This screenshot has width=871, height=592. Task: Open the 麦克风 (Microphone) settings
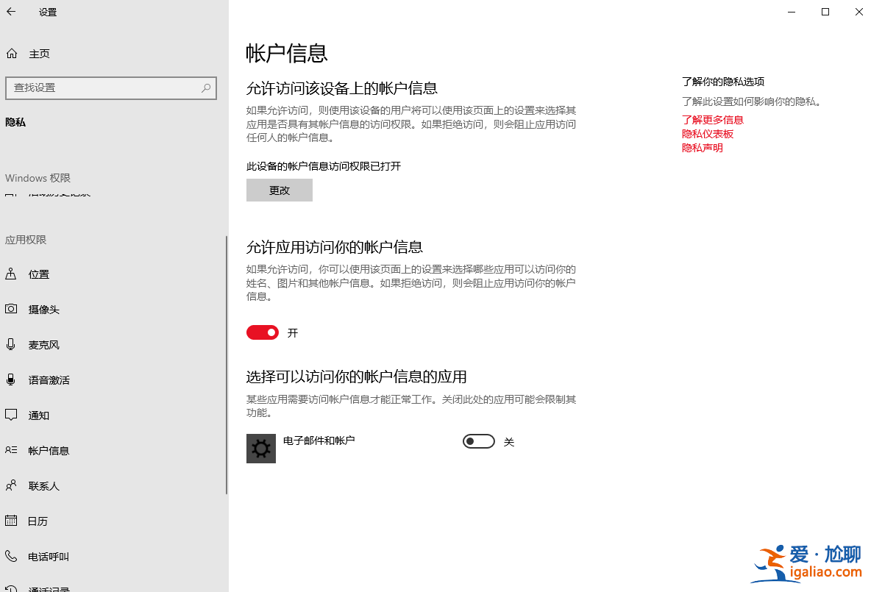[x=42, y=344]
